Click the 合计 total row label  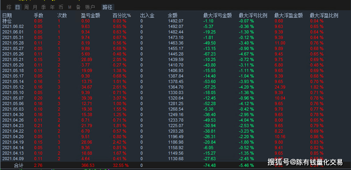(19, 166)
